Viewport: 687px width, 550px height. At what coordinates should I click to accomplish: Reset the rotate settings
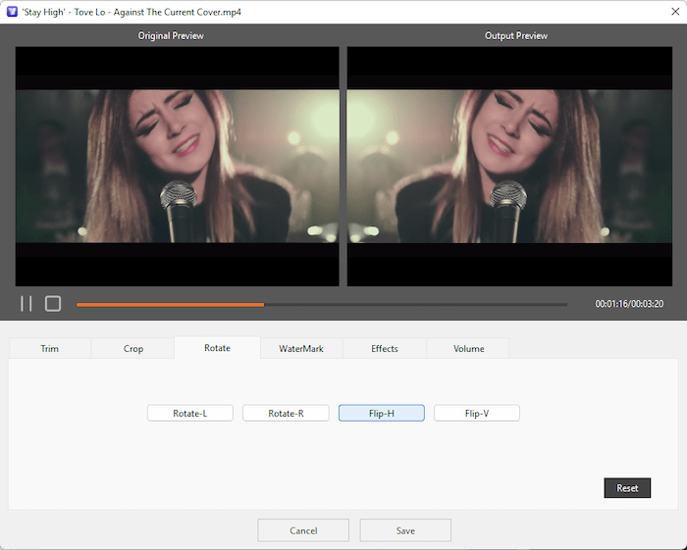(627, 488)
